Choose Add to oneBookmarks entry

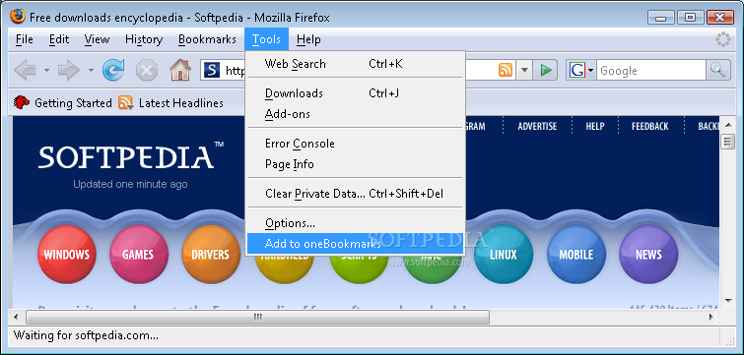(x=355, y=244)
